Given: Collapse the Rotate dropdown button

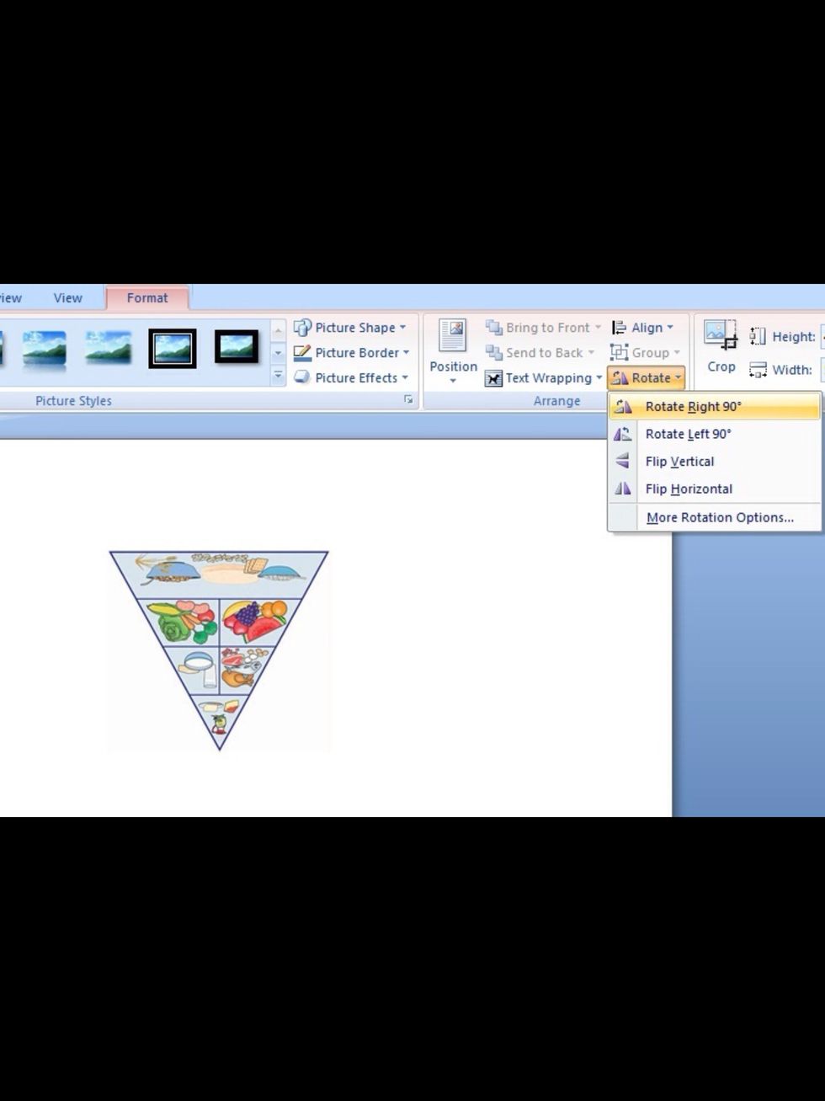Looking at the screenshot, I should [647, 378].
